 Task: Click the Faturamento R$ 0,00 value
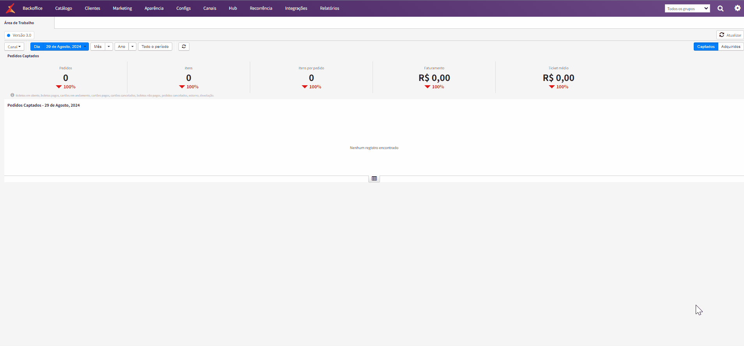434,78
